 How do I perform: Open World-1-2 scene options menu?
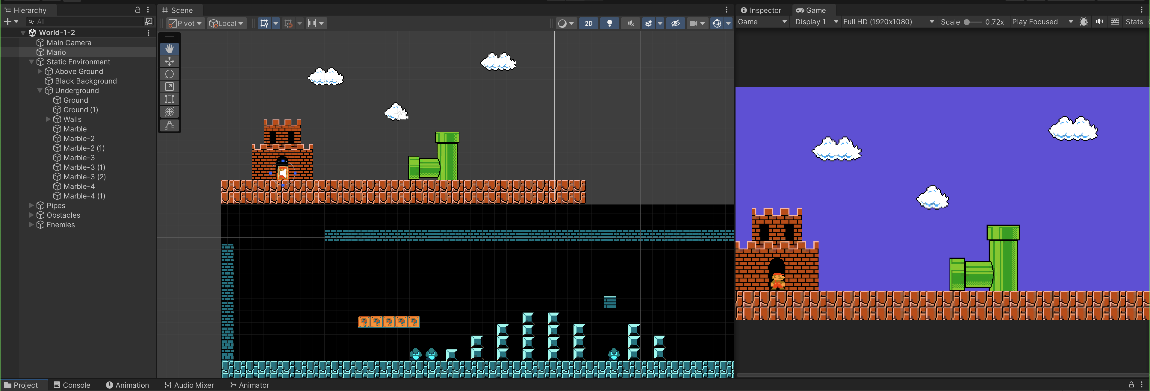149,33
